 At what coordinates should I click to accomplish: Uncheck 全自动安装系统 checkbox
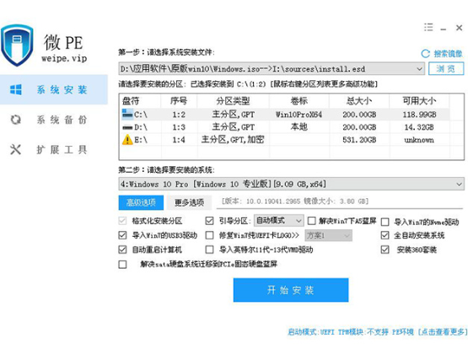[385, 235]
